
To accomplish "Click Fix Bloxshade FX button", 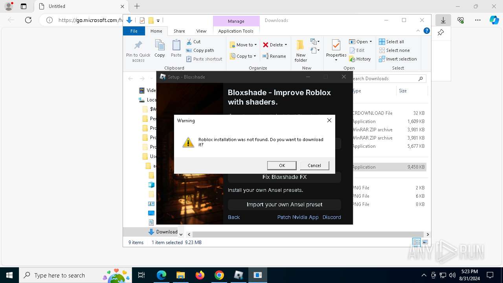I will [285, 177].
